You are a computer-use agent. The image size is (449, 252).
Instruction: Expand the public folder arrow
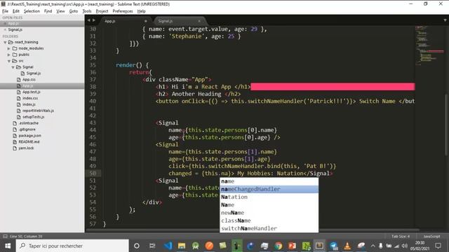click(x=9, y=55)
